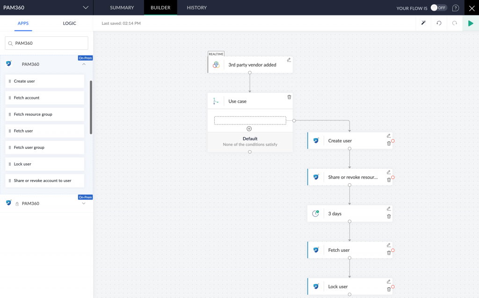The width and height of the screenshot is (479, 298).
Task: Delete the Share or revoke resource step
Action: [389, 180]
